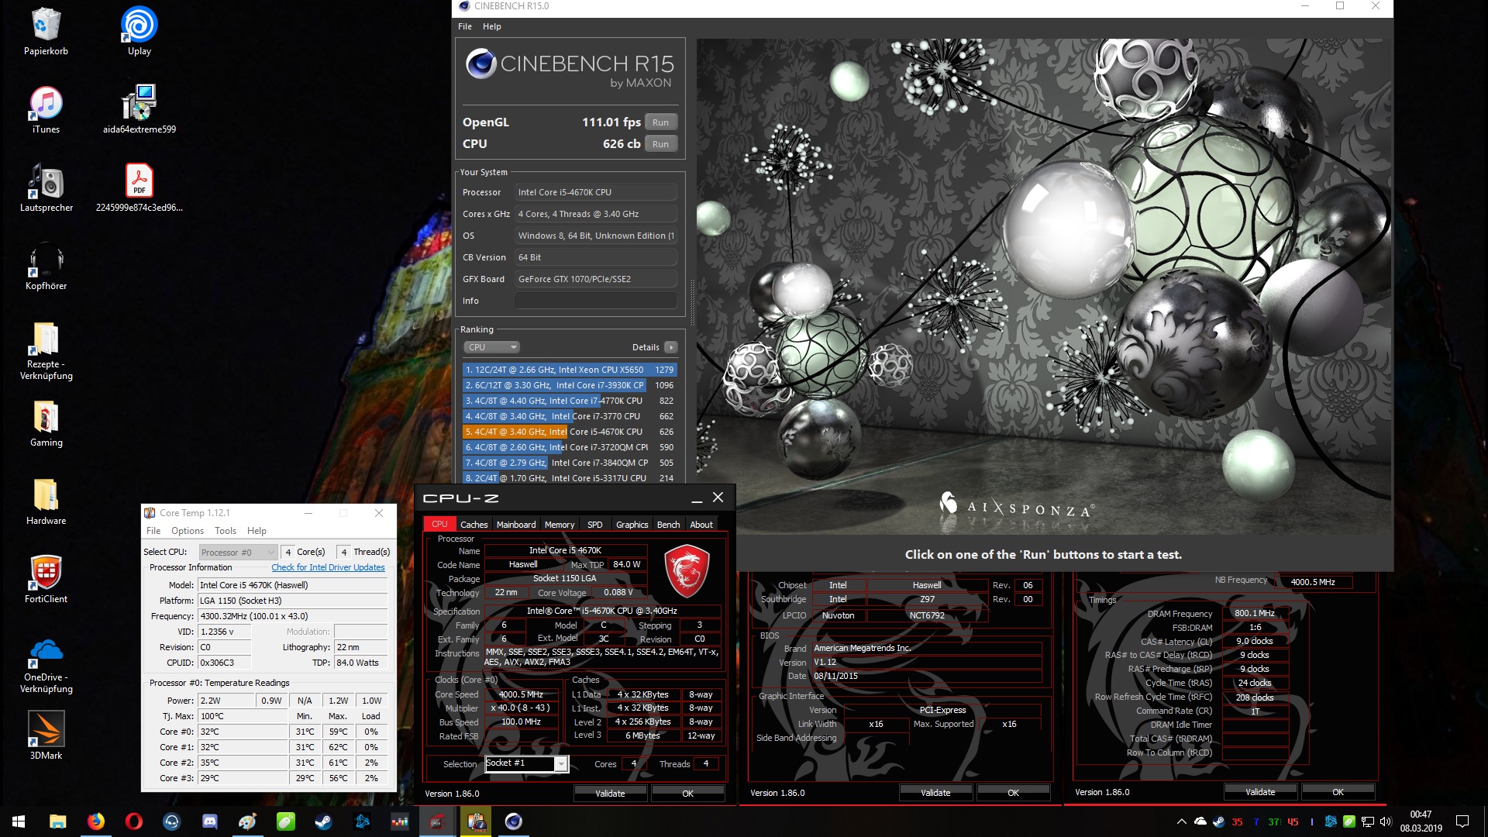Switch to CPU-Z Caches tab
Screen dimensions: 1488x837
pos(474,525)
